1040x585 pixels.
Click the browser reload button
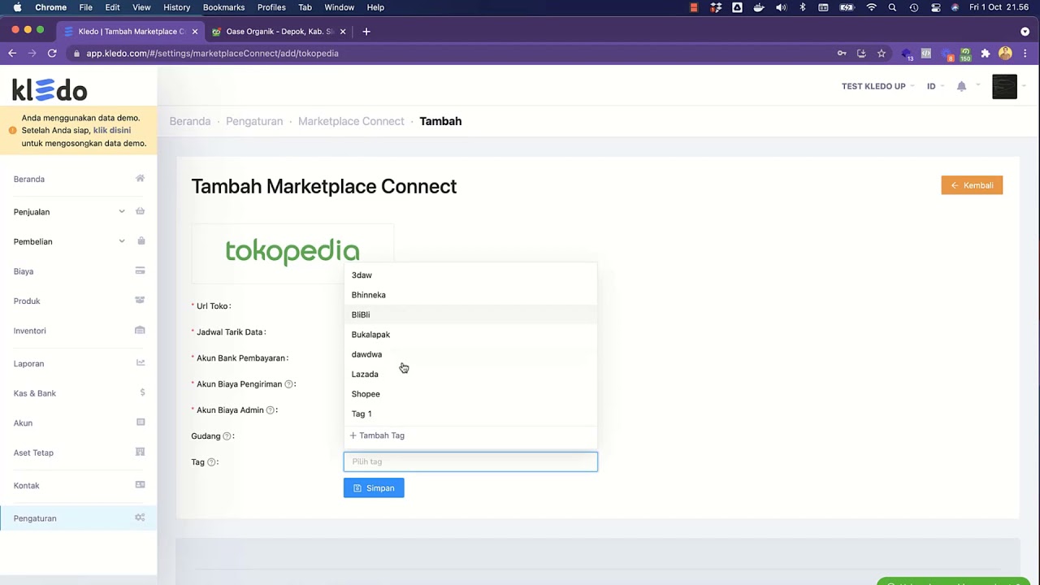(52, 54)
